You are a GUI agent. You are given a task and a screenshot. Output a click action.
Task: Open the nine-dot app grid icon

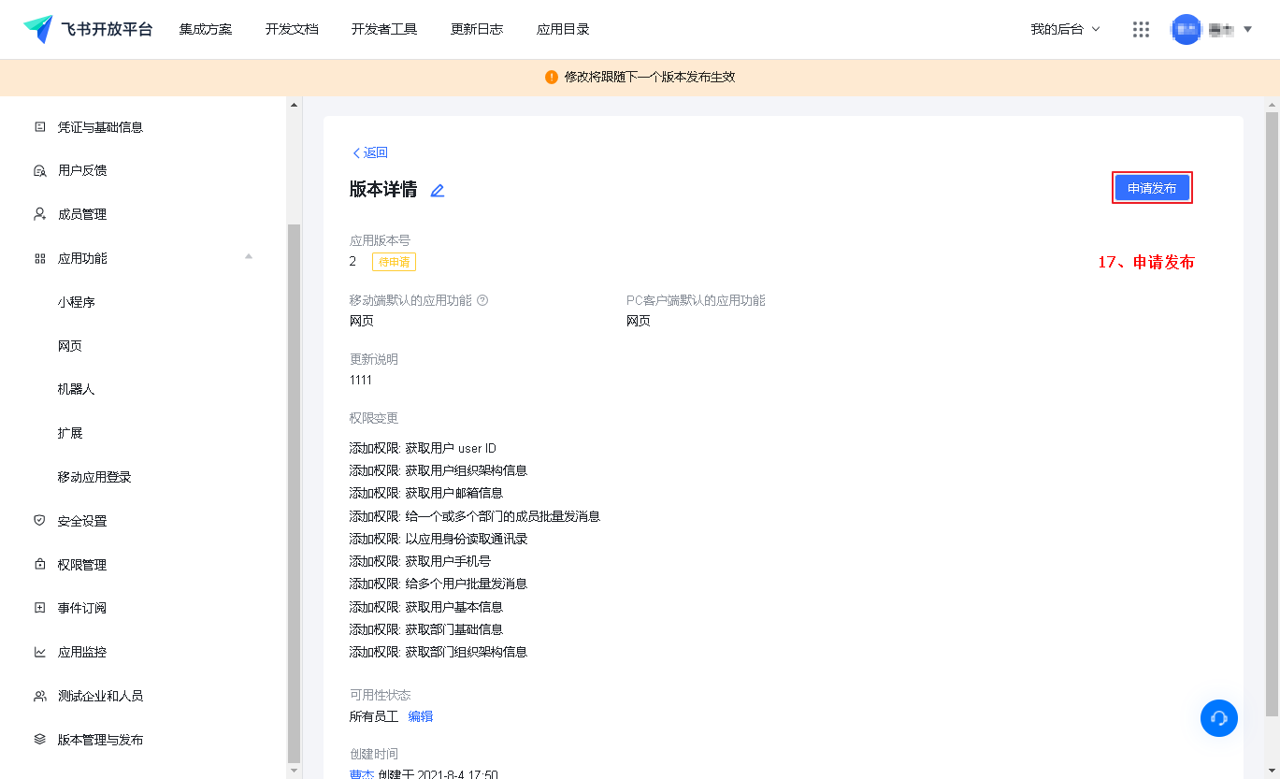pos(1141,30)
